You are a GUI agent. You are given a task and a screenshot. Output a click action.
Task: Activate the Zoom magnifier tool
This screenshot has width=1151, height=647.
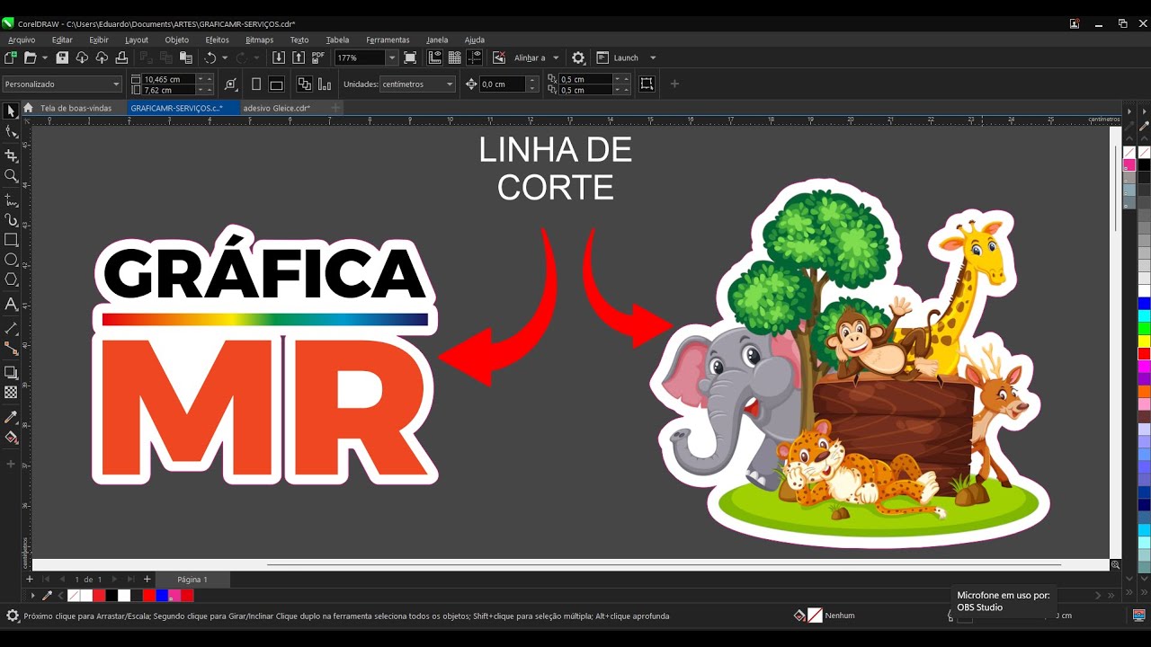(11, 176)
